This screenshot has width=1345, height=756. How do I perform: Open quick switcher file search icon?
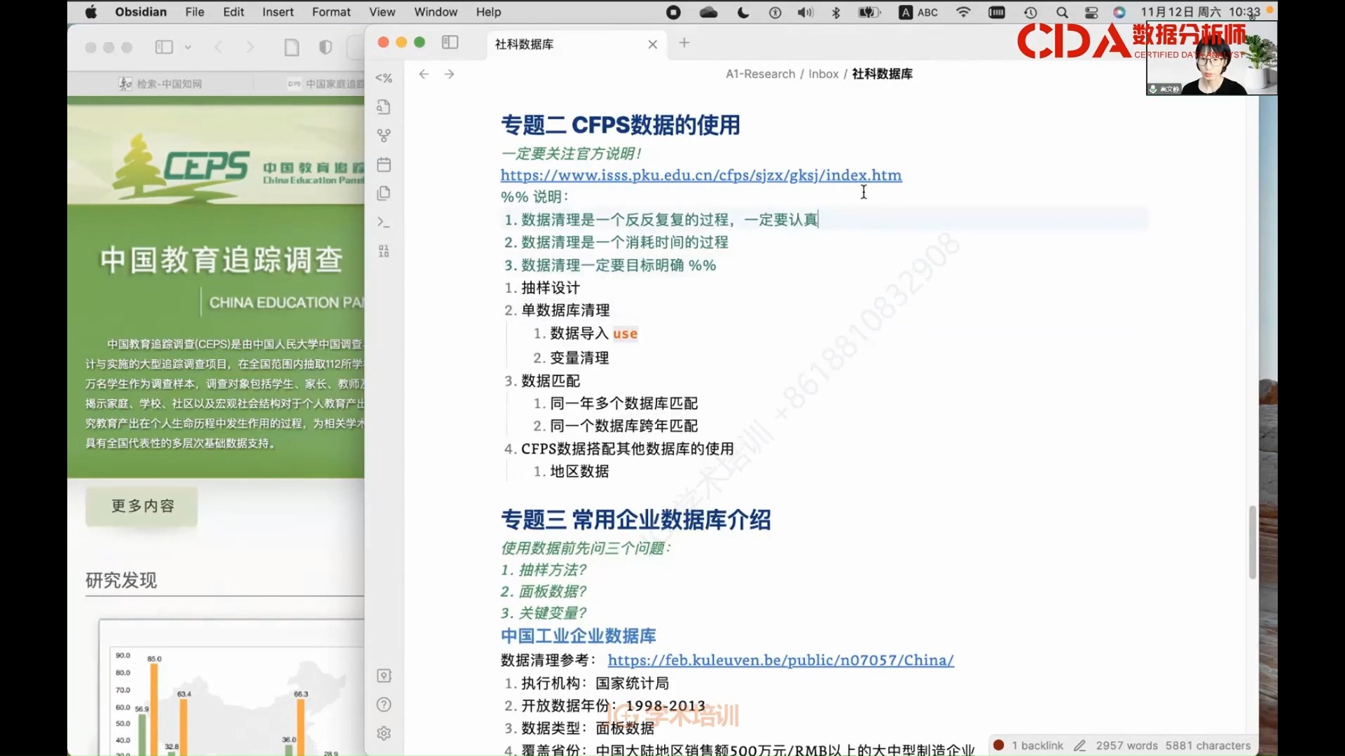click(383, 106)
